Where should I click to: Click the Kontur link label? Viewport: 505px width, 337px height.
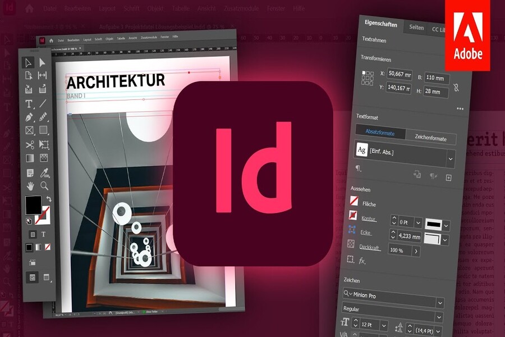pos(369,218)
